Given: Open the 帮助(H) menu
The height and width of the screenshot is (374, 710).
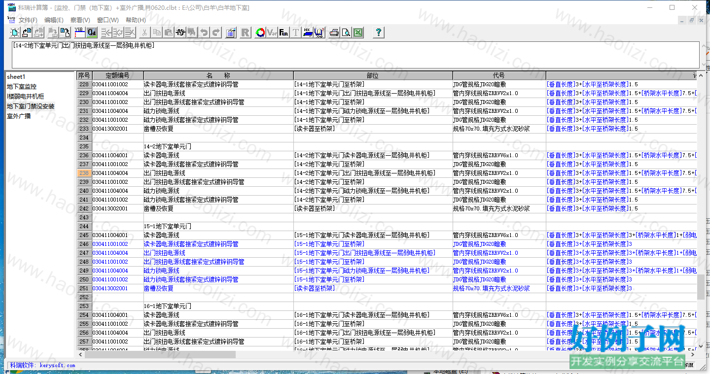Looking at the screenshot, I should point(136,20).
